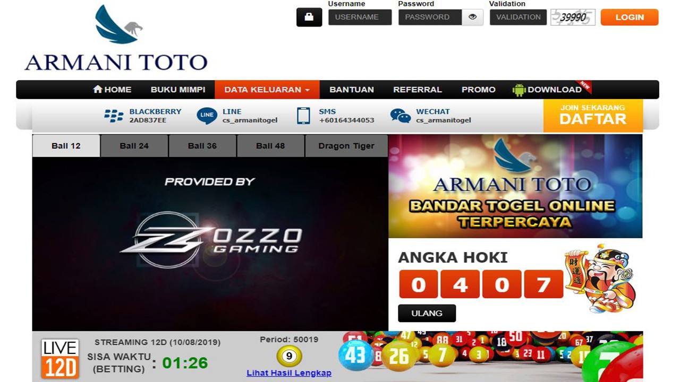
Task: Click the SMS phone icon
Action: (303, 116)
